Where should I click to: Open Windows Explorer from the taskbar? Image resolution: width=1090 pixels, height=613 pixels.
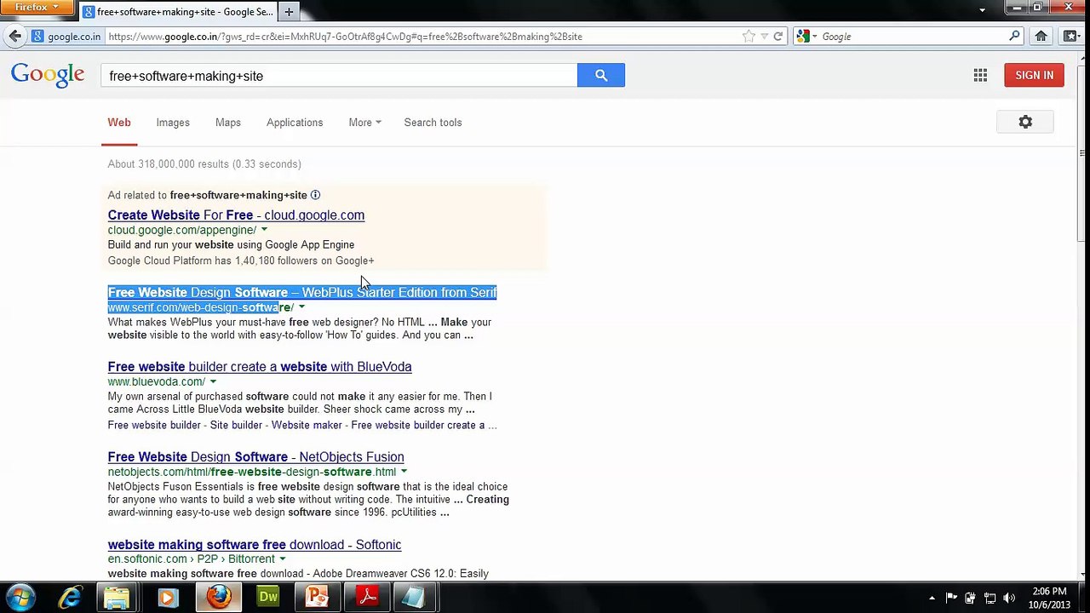coord(117,598)
